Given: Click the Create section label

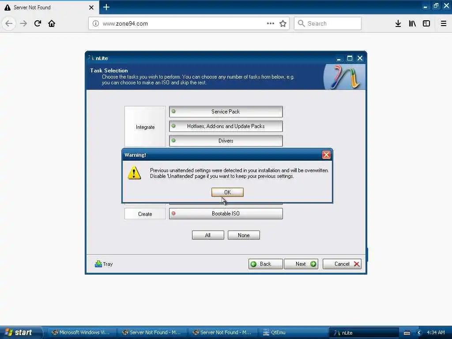Looking at the screenshot, I should (x=145, y=214).
